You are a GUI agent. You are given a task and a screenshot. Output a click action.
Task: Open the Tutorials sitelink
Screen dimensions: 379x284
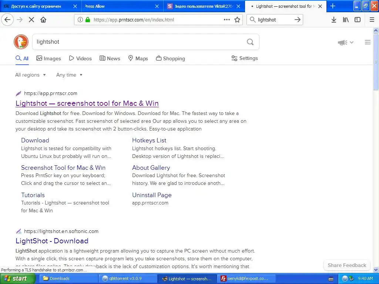click(33, 195)
